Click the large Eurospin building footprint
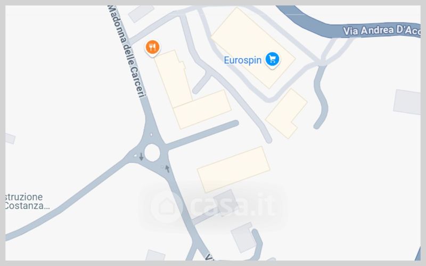 [x=253, y=48]
